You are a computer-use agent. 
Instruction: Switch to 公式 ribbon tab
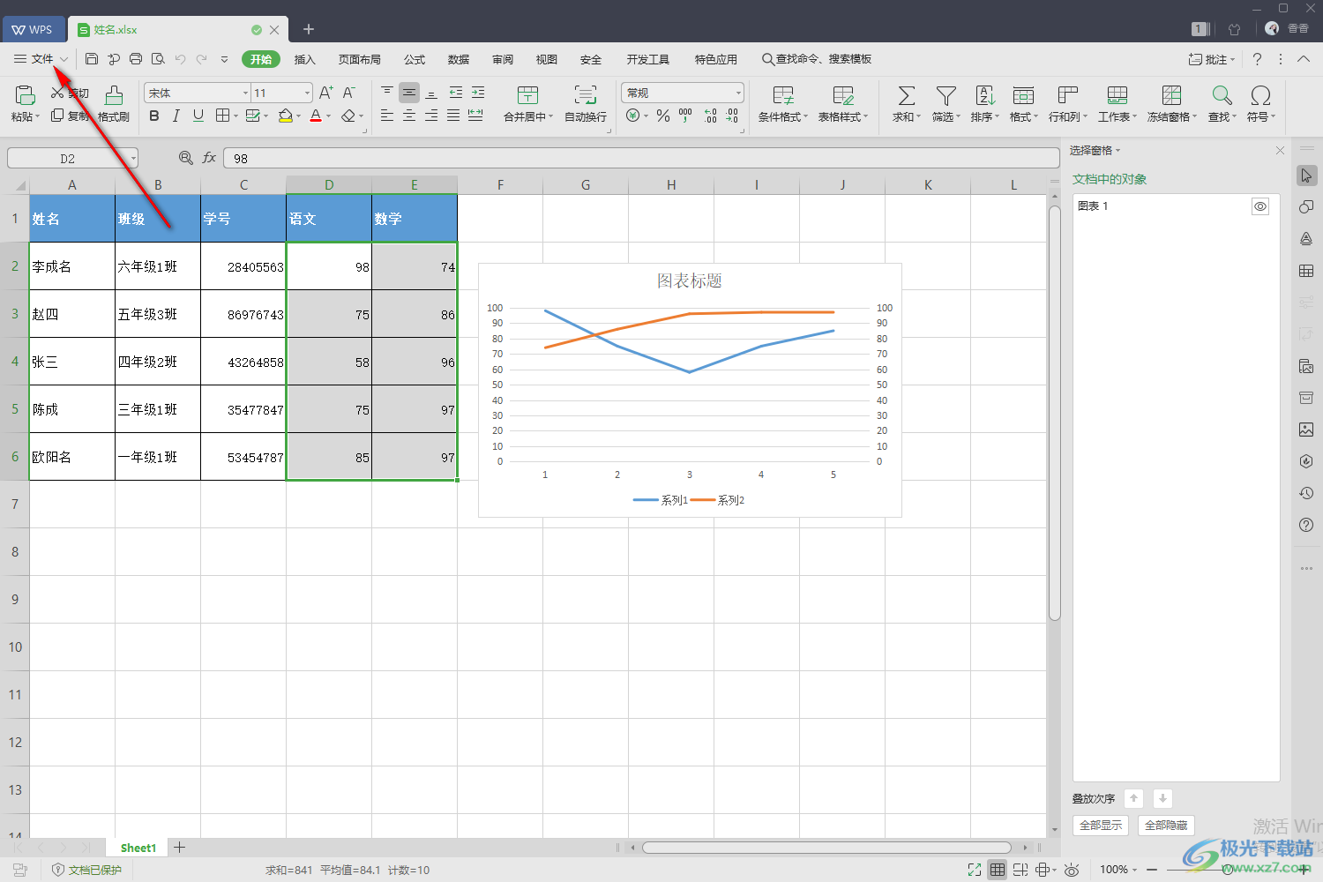415,59
